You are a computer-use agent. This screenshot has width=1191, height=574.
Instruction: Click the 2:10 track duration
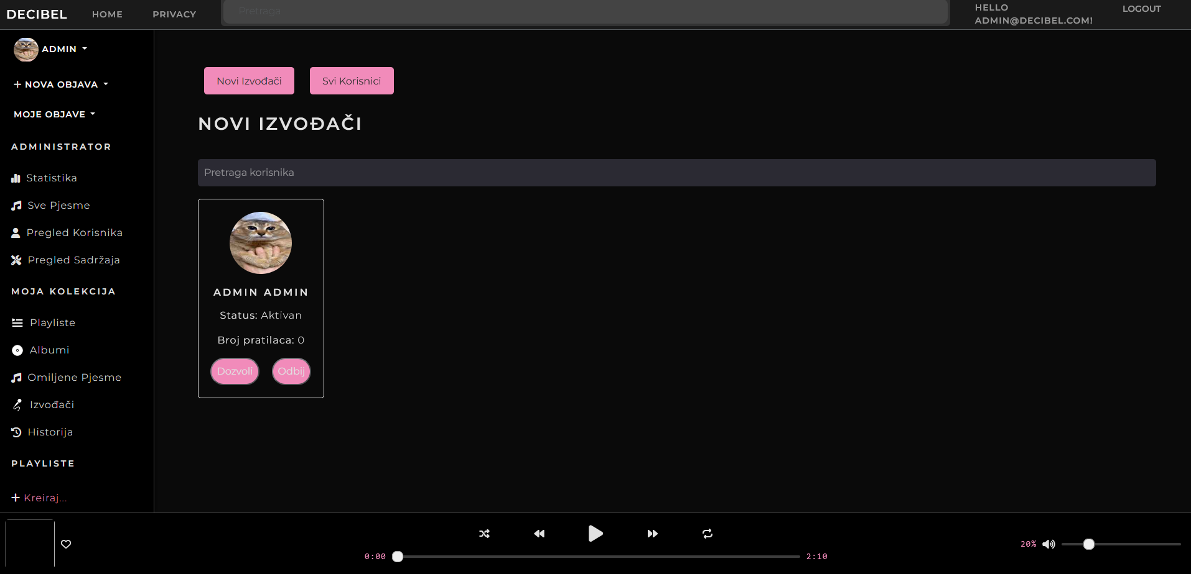816,557
